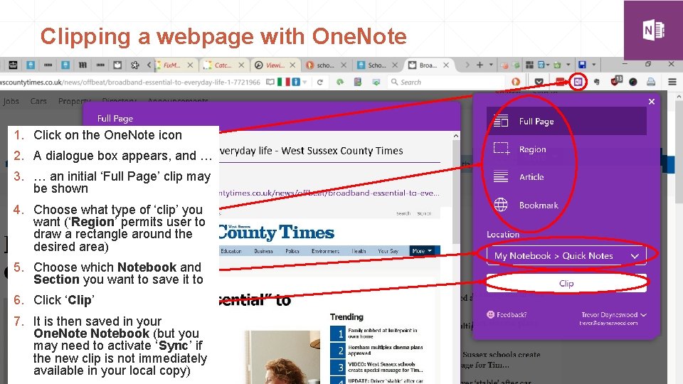The image size is (683, 384).
Task: Click the Cars link on the page
Action: 38,101
